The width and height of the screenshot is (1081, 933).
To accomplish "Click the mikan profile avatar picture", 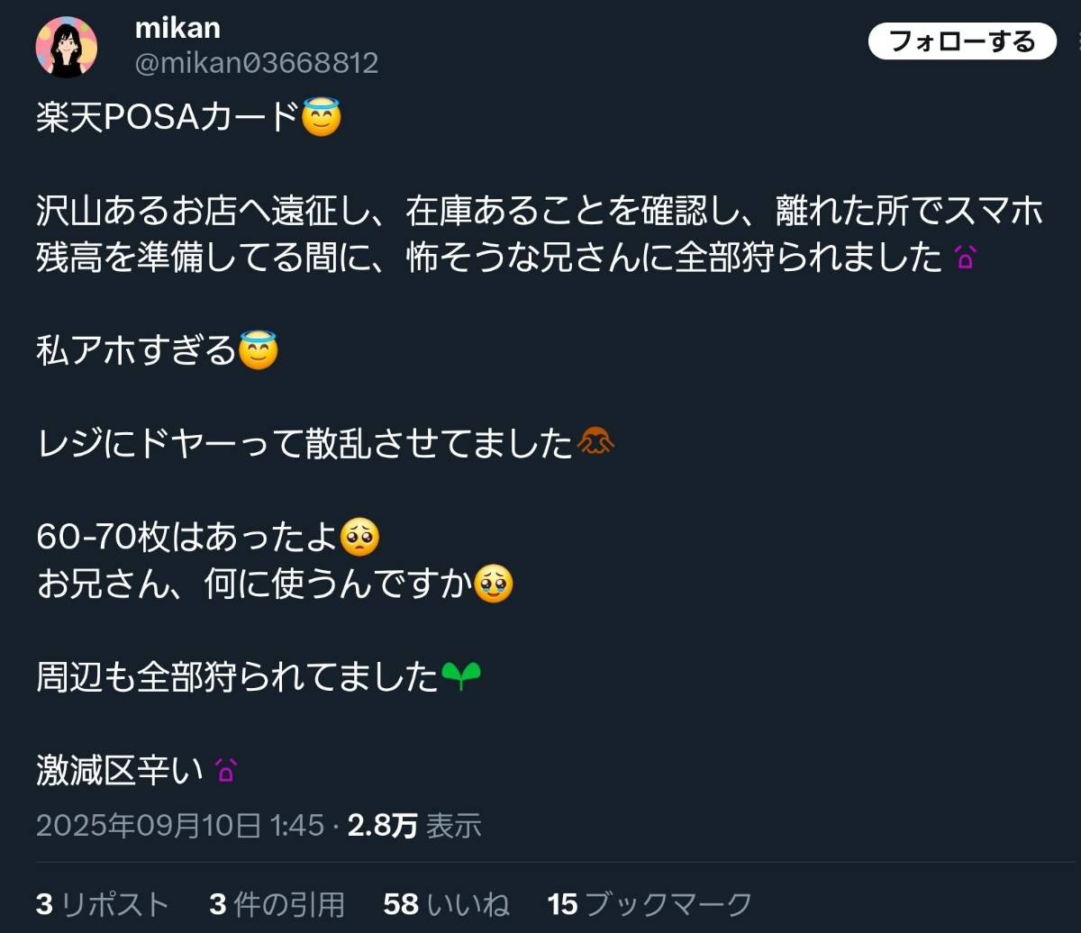I will pos(66,47).
